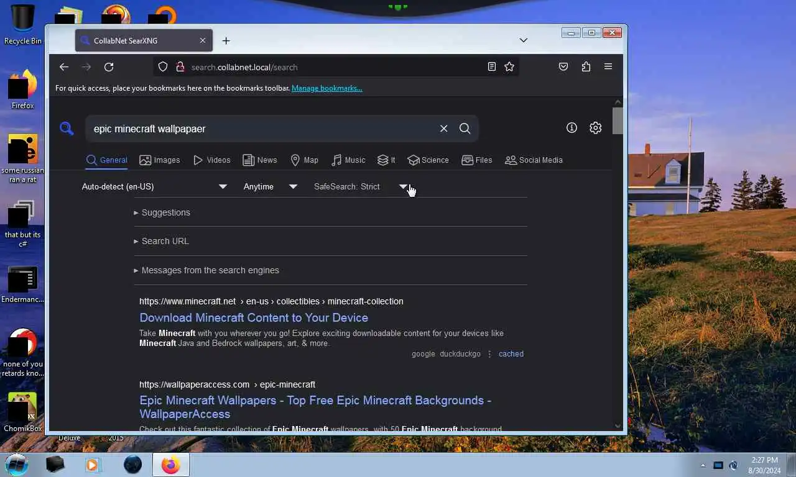Open the Recycle Bin desktop icon
Viewport: 796px width, 477px height.
coord(23,25)
